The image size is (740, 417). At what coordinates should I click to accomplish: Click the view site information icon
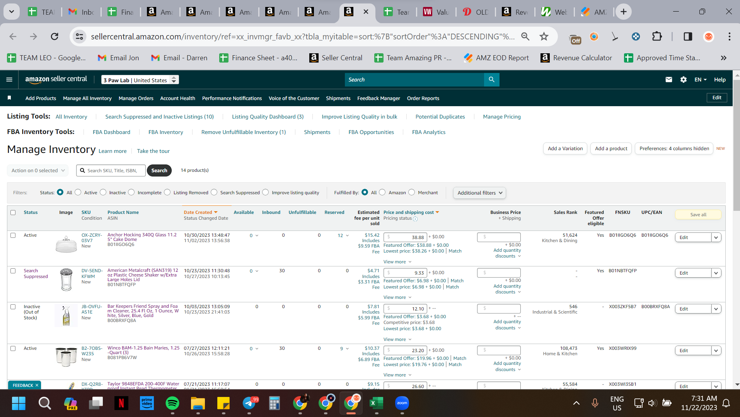pyautogui.click(x=79, y=37)
